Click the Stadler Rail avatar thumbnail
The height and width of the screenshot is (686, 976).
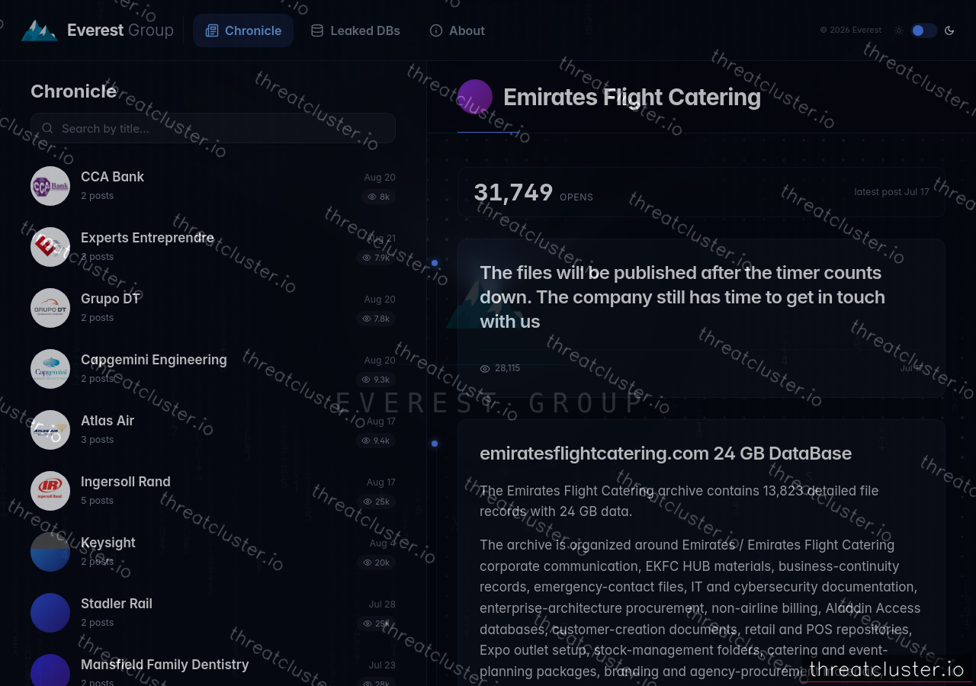coord(50,613)
